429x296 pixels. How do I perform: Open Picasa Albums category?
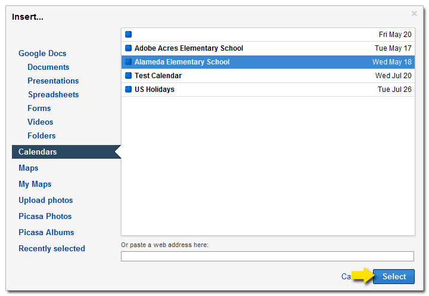[x=46, y=232]
